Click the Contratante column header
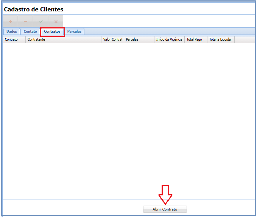The width and height of the screenshot is (257, 217). (x=63, y=39)
